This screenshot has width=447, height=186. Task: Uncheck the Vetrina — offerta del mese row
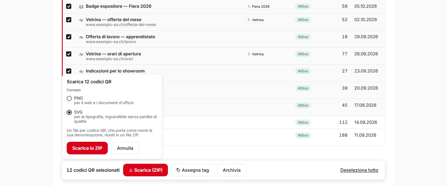[69, 20]
